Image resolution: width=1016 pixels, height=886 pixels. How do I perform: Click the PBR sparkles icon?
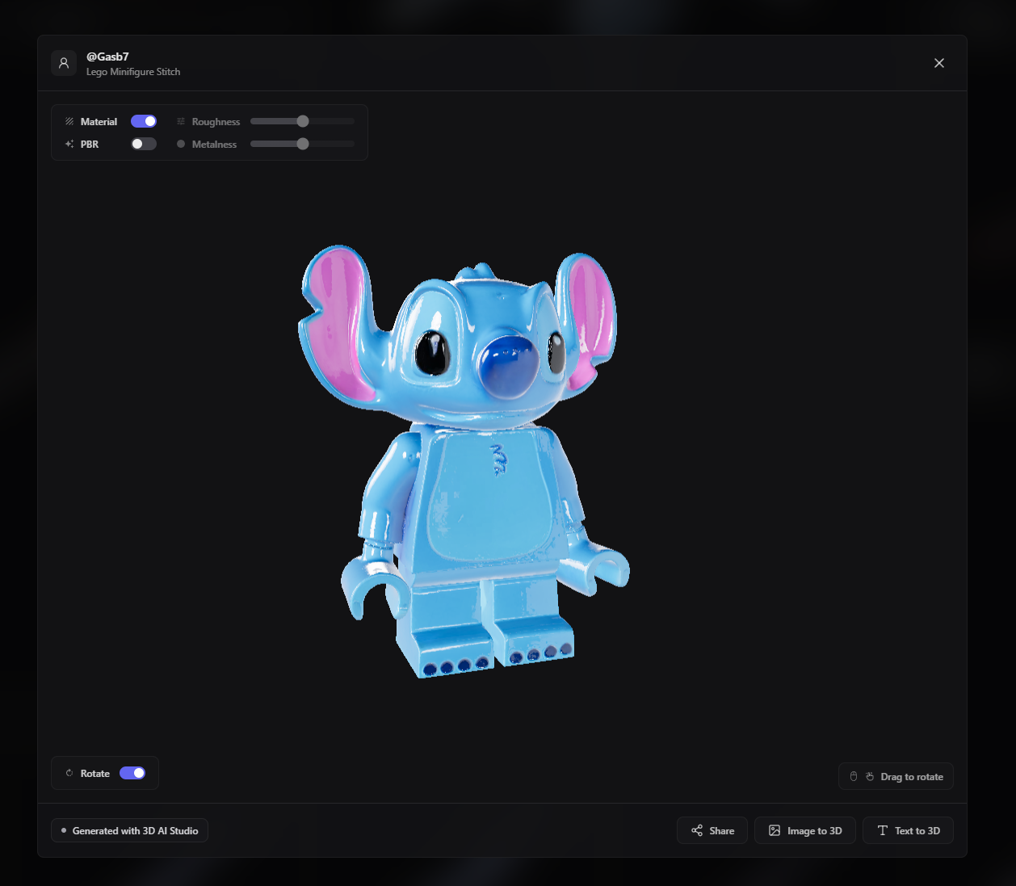69,144
